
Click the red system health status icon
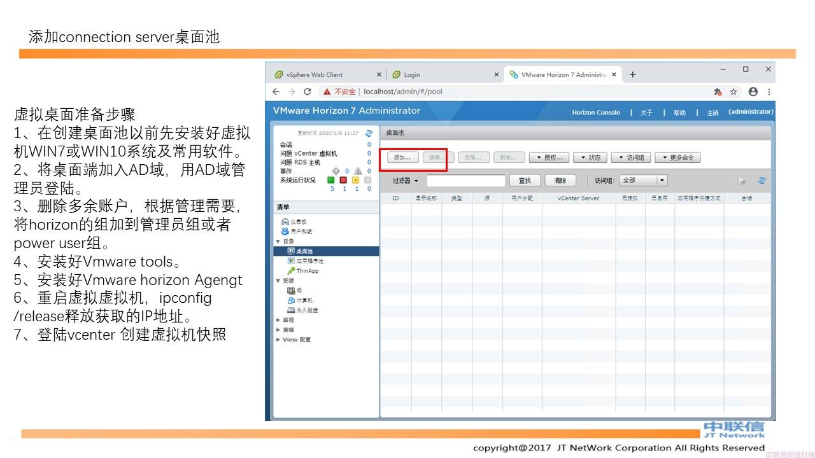(x=343, y=180)
